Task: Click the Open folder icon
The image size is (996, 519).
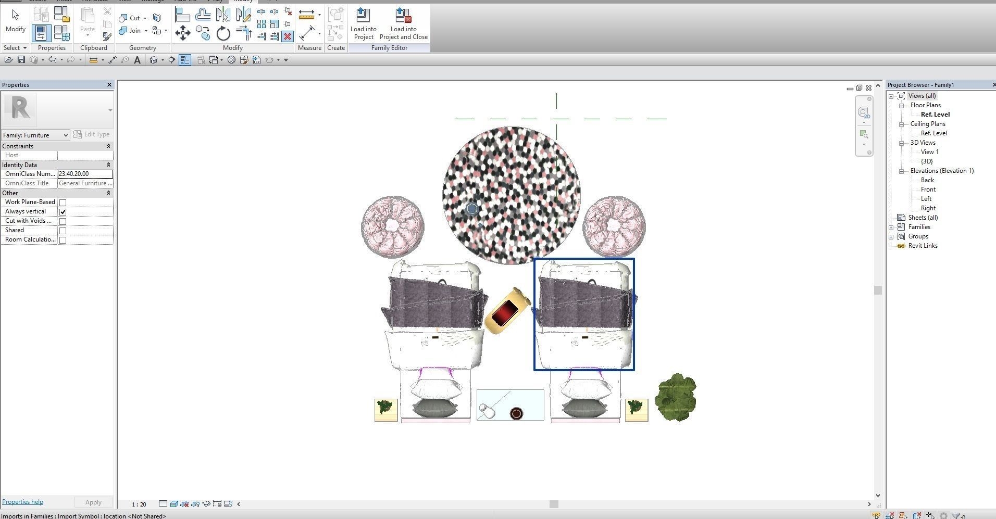Action: point(8,60)
